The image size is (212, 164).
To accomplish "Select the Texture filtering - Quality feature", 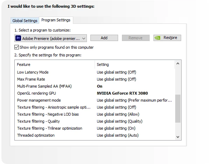I will 39,121.
